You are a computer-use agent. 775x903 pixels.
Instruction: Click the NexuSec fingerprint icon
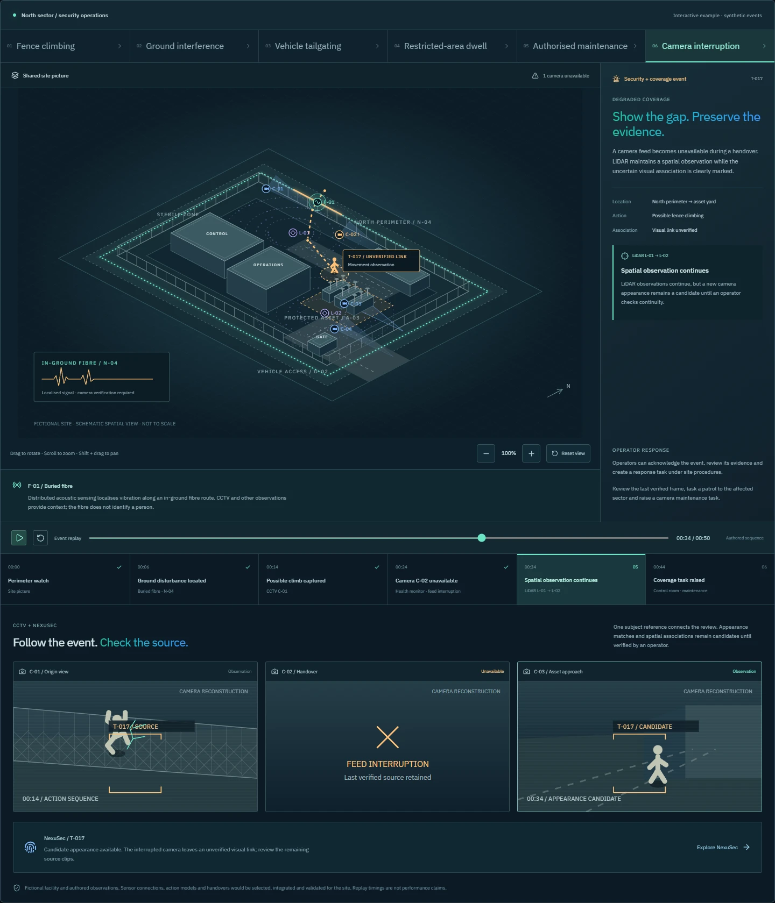coord(30,848)
